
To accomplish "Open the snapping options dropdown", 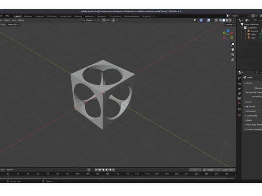I will [107, 20].
